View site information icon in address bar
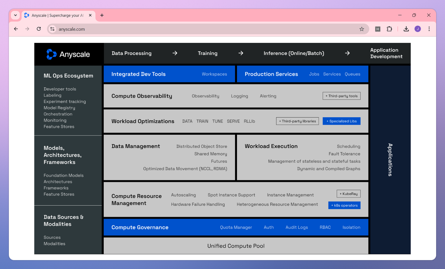This screenshot has height=269, width=445. [52, 29]
